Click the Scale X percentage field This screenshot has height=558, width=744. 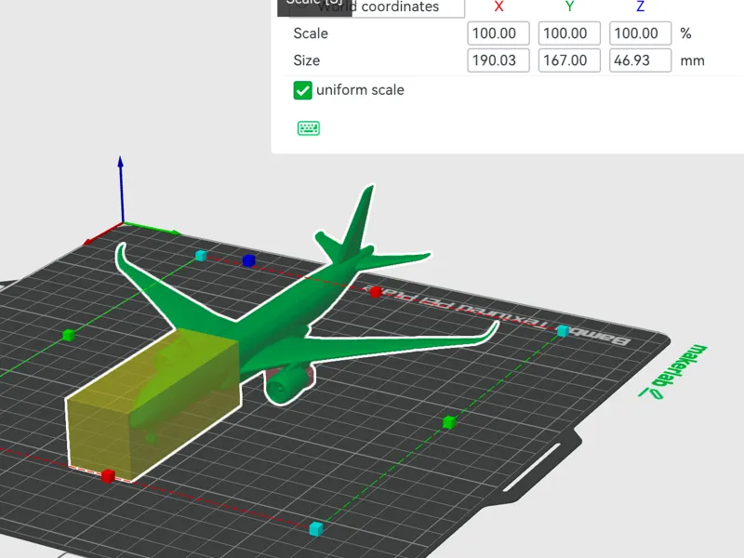(498, 33)
